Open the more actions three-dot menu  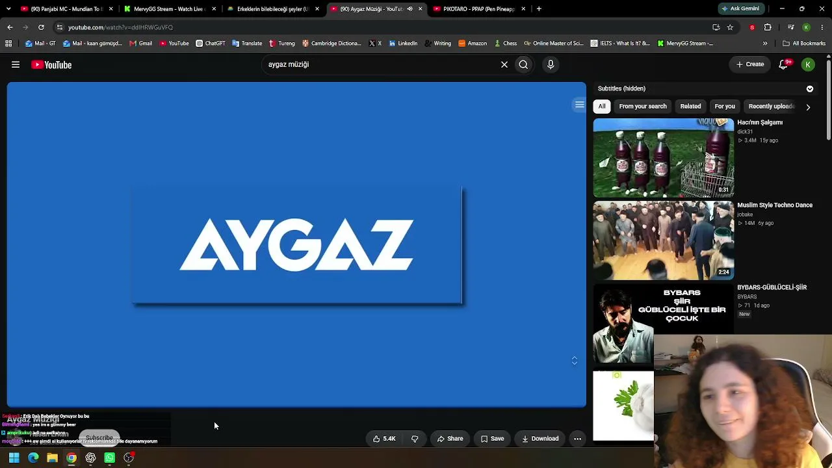pos(577,439)
